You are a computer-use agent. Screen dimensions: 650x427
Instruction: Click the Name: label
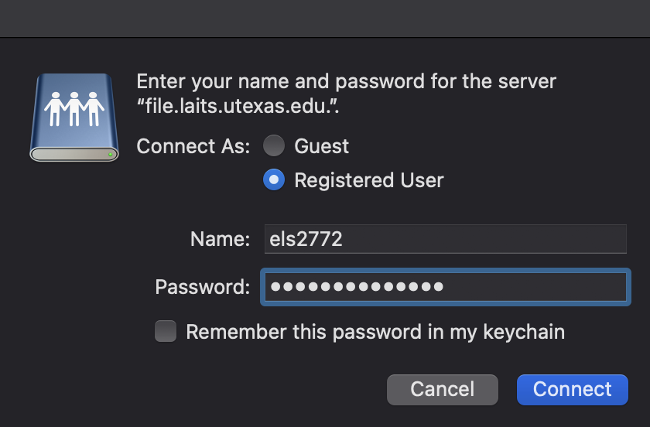pyautogui.click(x=220, y=239)
